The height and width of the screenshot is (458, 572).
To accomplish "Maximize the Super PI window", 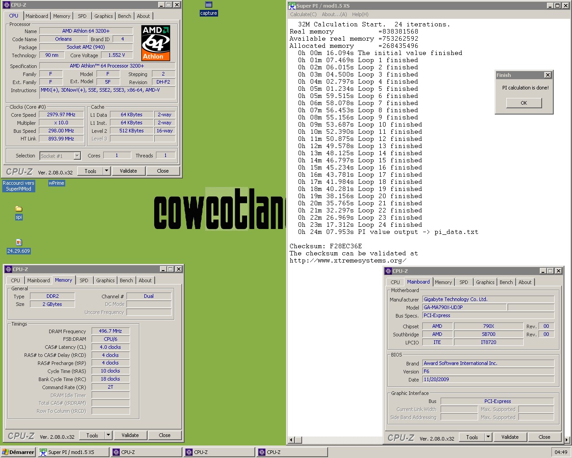I will (x=558, y=5).
